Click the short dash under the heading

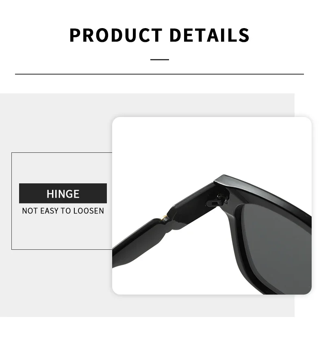click(x=160, y=59)
